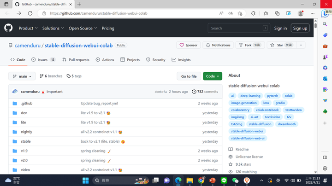Expand the Product menu
The height and width of the screenshot is (186, 332).
tap(28, 28)
